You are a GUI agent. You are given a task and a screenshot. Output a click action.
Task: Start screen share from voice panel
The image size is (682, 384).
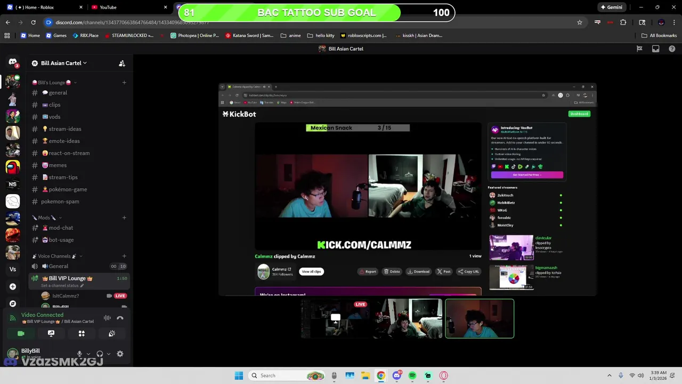tap(51, 333)
